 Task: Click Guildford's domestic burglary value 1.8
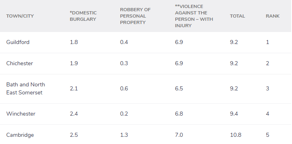74,42
